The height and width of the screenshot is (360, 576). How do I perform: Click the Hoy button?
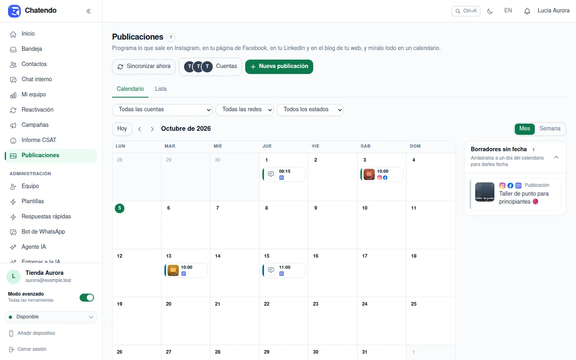(x=122, y=129)
